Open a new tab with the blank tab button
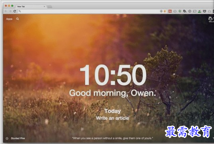The height and width of the screenshot is (144, 214). 49,7
